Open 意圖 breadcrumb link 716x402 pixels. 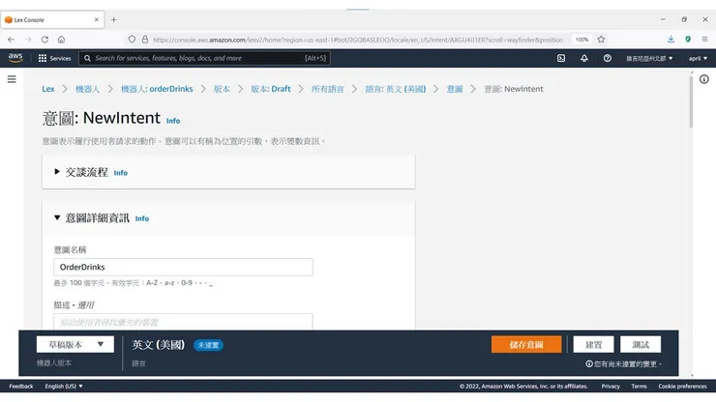coord(455,89)
